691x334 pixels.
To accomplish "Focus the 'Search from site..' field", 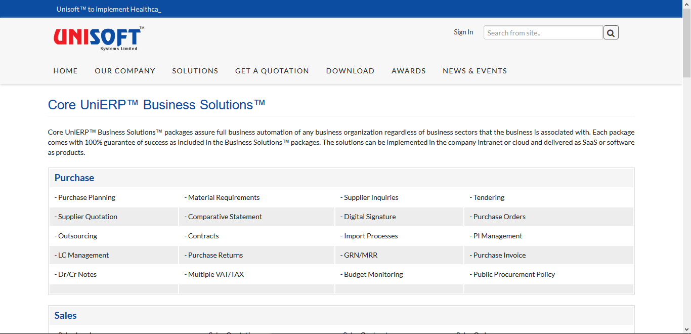I will (x=543, y=32).
